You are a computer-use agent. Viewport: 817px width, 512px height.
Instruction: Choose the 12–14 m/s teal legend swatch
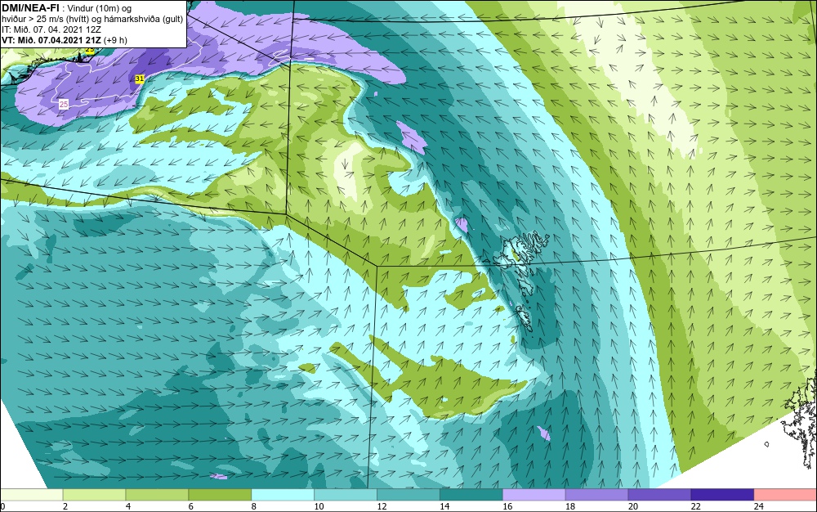point(408,495)
